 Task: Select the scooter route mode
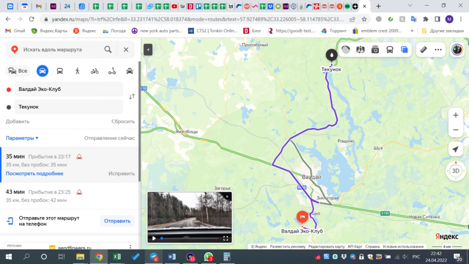(112, 71)
